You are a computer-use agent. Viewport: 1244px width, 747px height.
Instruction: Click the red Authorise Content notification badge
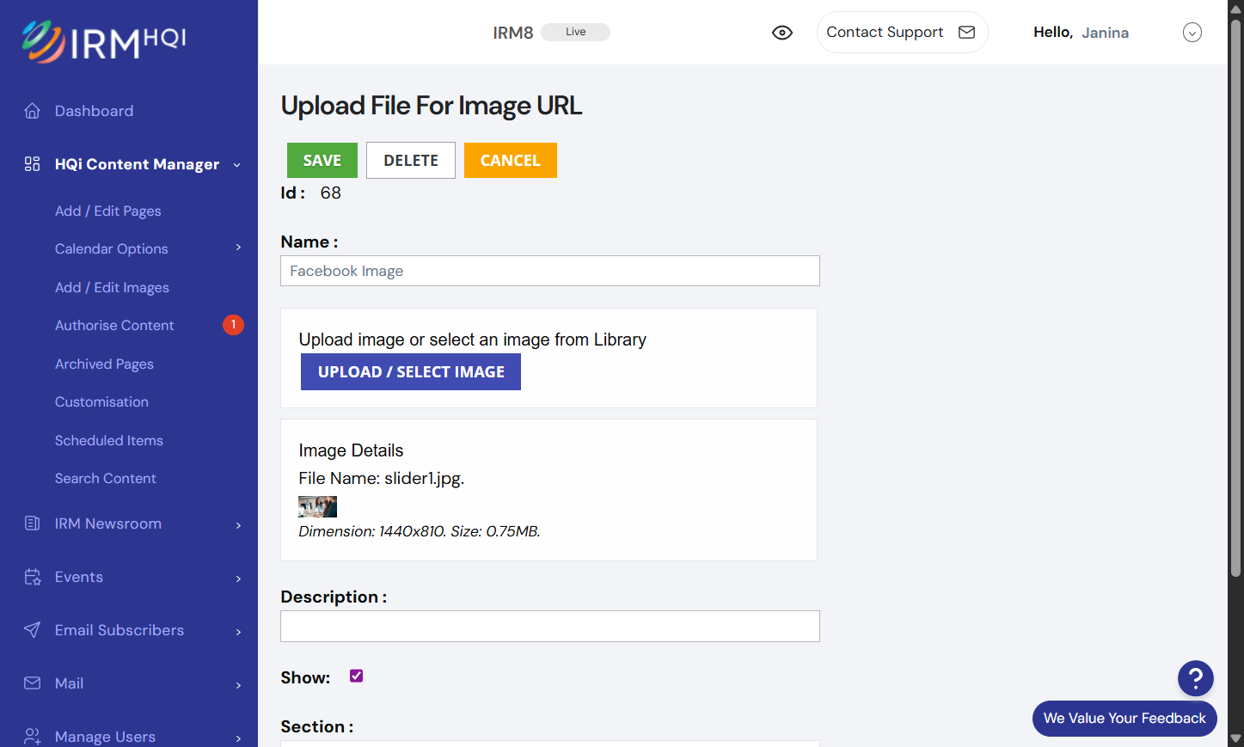[233, 325]
